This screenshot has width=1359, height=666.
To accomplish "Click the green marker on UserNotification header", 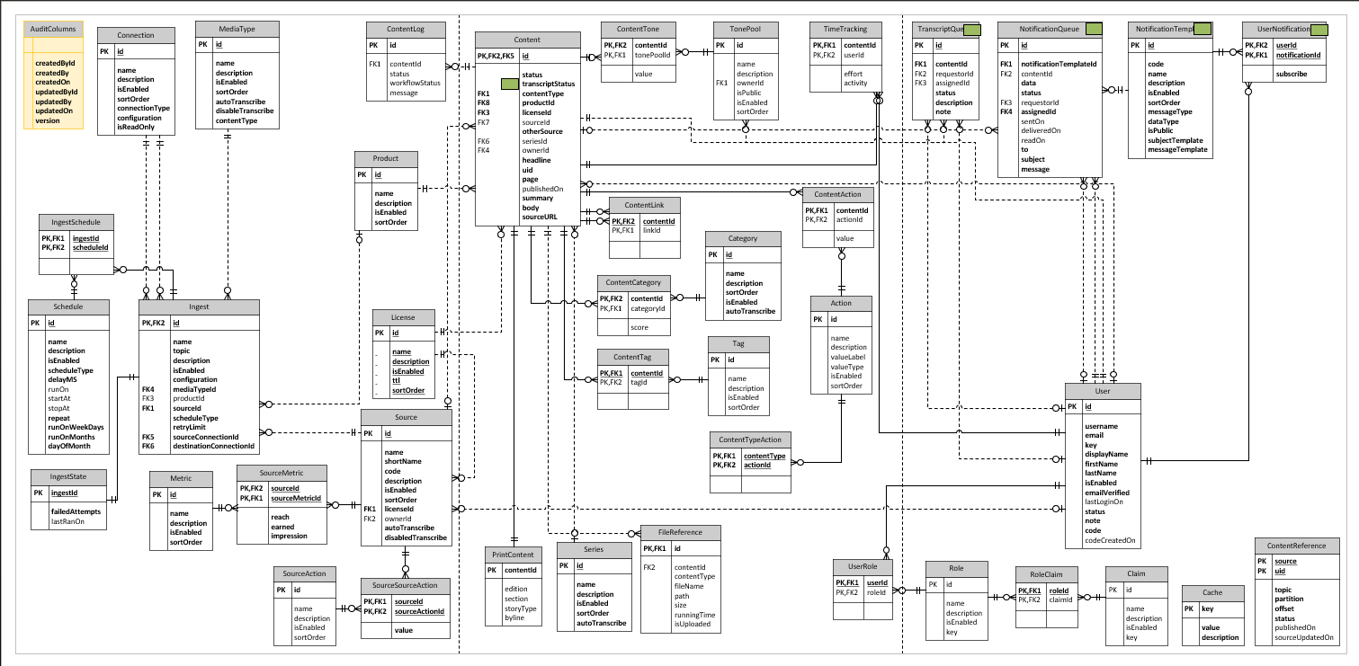I will [x=1319, y=30].
